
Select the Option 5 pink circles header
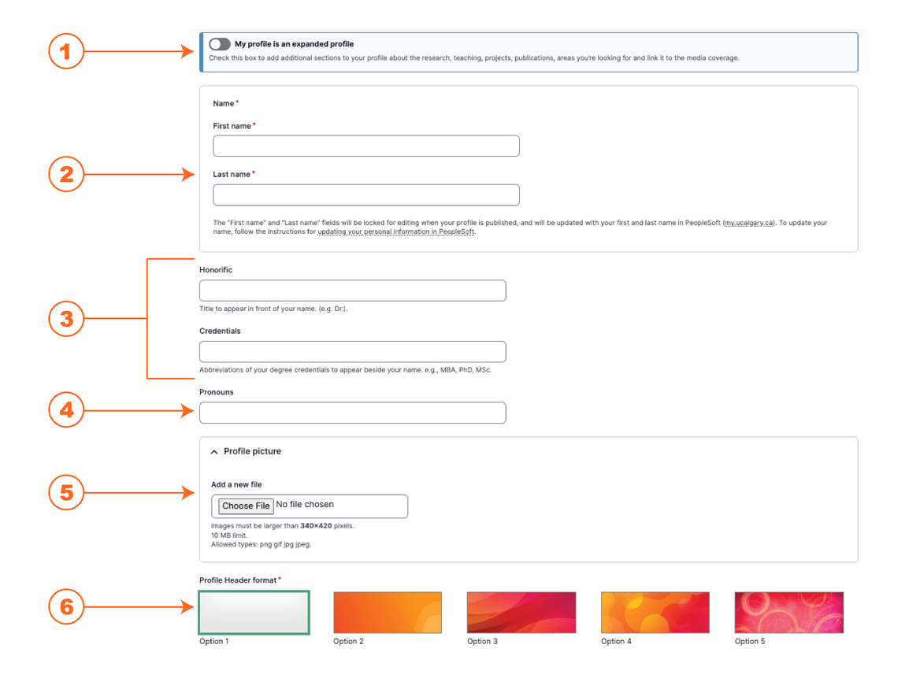[x=789, y=612]
